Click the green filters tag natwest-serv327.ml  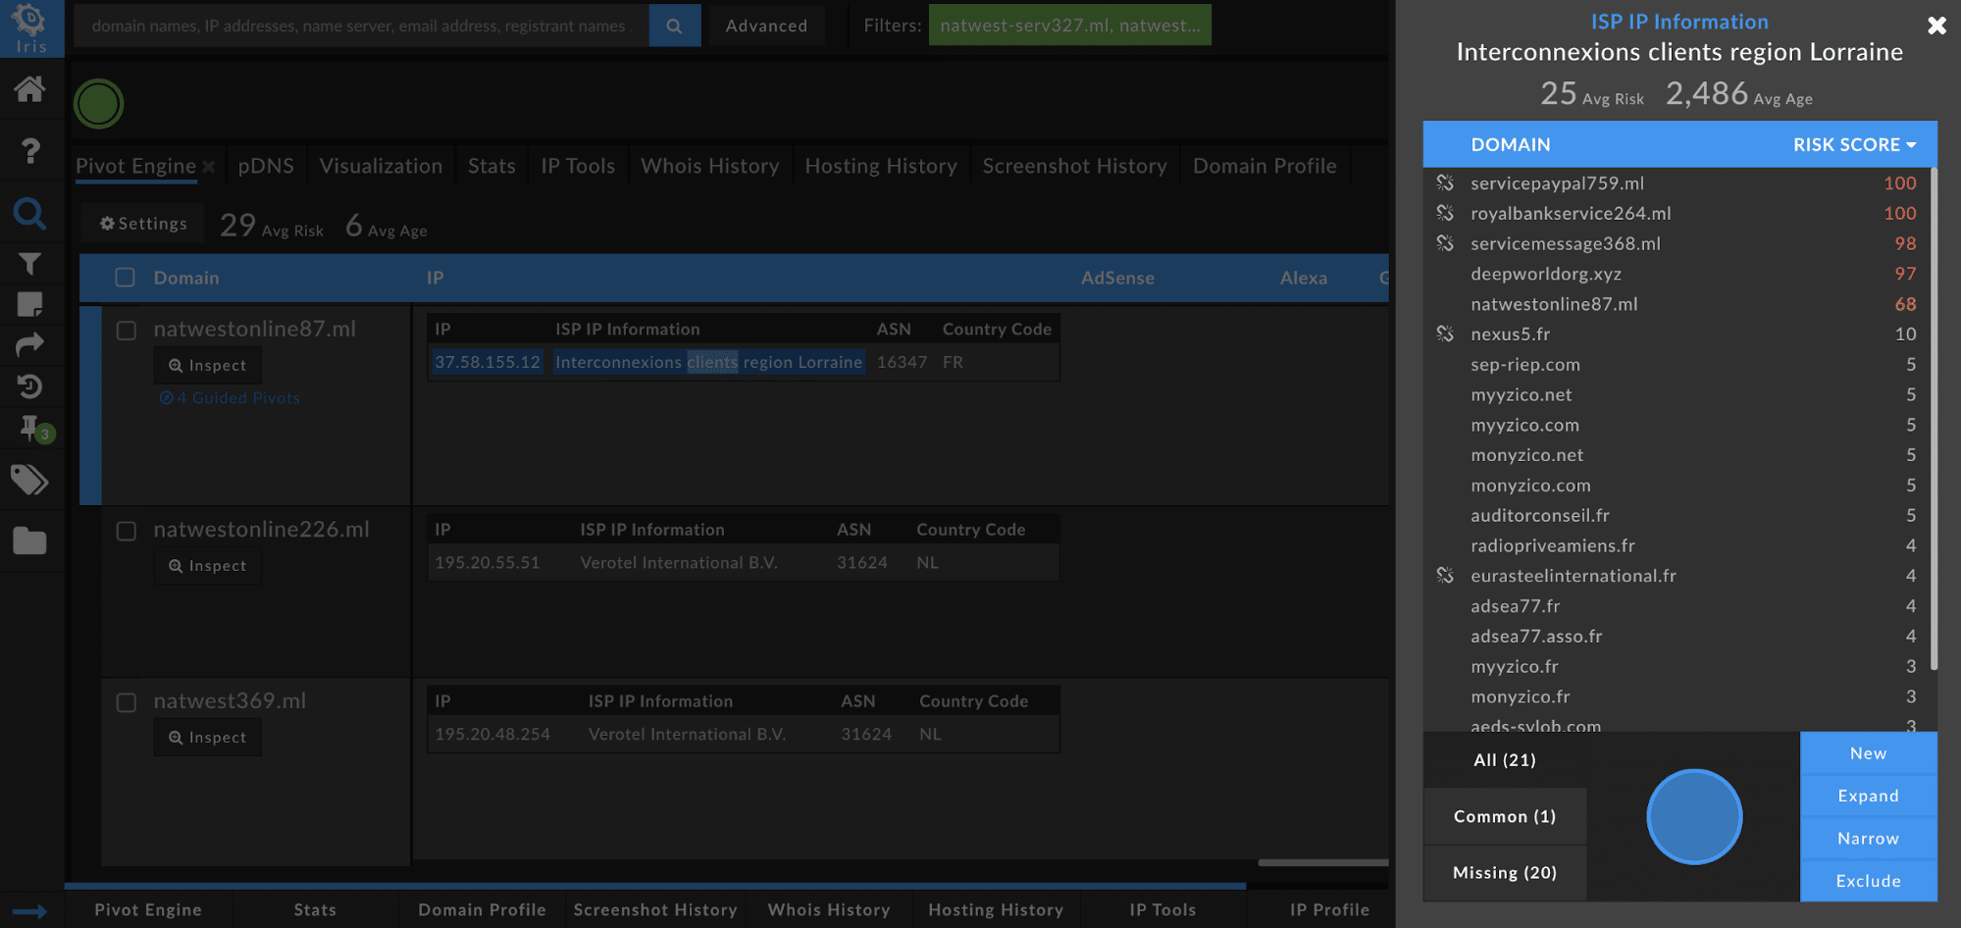click(1070, 26)
